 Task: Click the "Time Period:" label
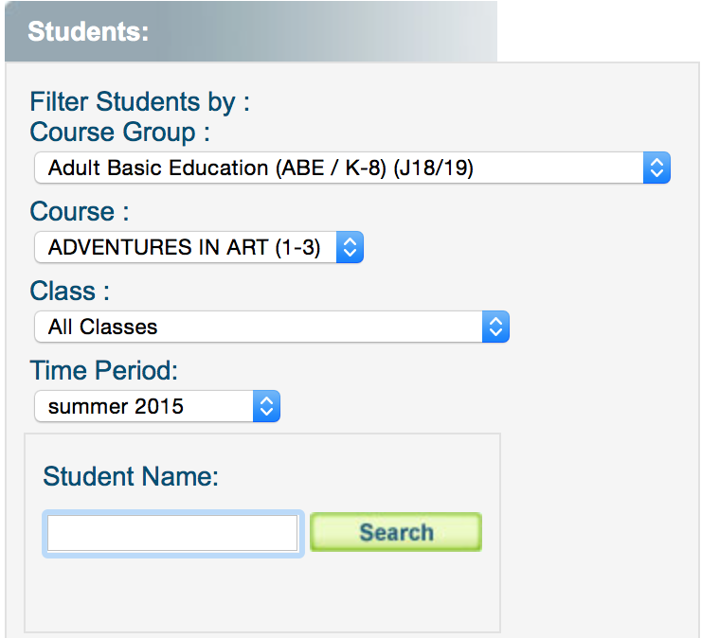104,369
